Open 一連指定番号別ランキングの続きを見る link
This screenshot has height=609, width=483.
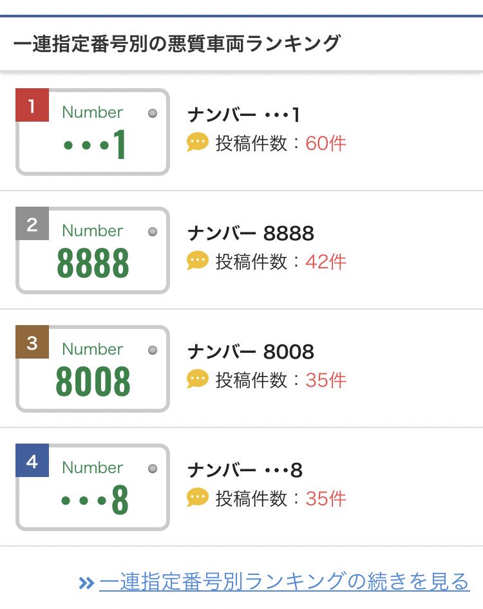[x=285, y=581]
